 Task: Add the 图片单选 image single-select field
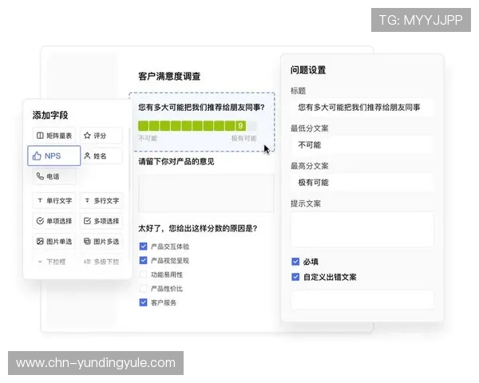[x=53, y=241]
